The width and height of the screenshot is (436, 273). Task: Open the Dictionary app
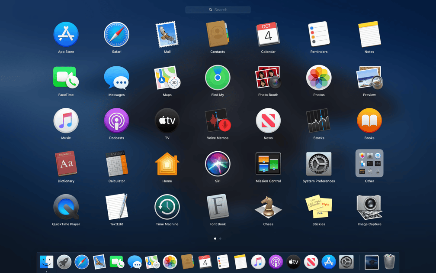pos(66,163)
